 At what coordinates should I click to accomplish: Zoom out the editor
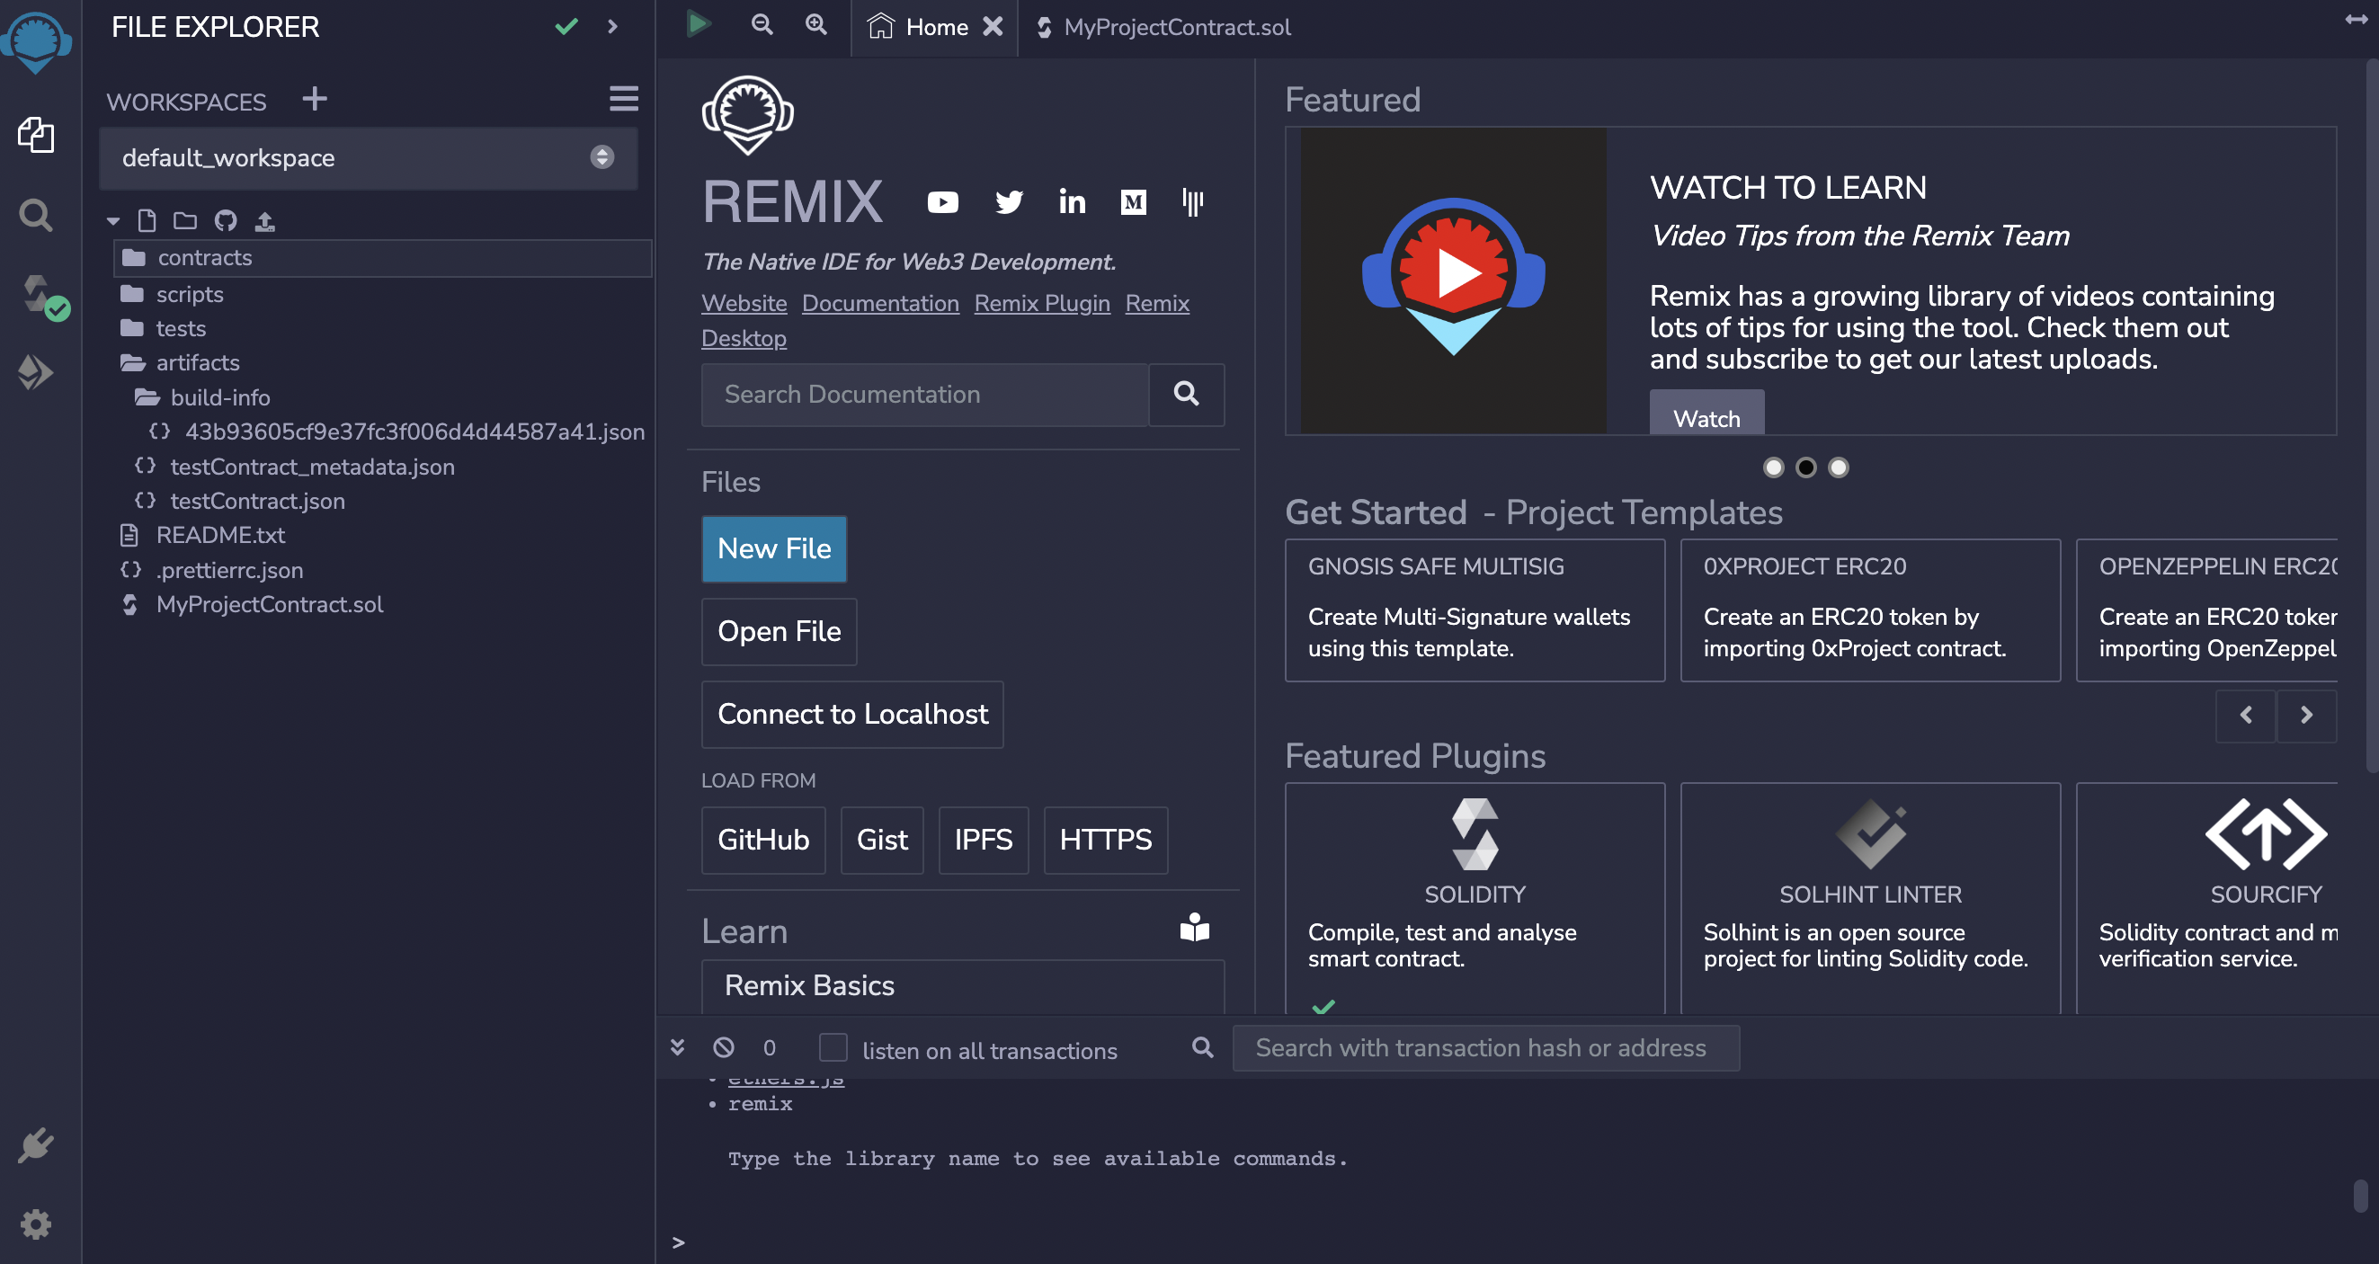[x=762, y=25]
